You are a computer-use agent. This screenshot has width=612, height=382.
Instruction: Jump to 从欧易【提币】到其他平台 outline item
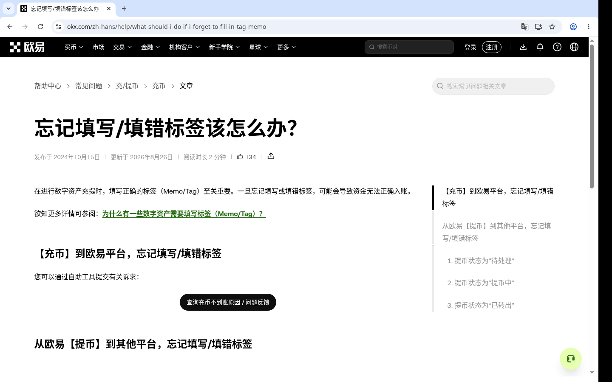[x=496, y=232]
